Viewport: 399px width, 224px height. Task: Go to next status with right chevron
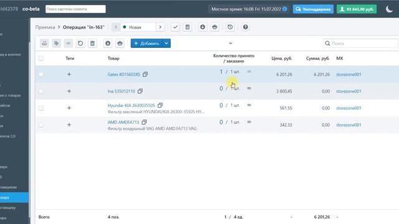pos(160,27)
